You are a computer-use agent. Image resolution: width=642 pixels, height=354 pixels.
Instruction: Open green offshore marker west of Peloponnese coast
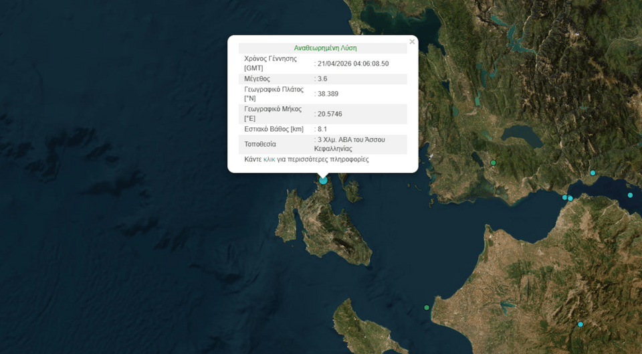pos(427,308)
